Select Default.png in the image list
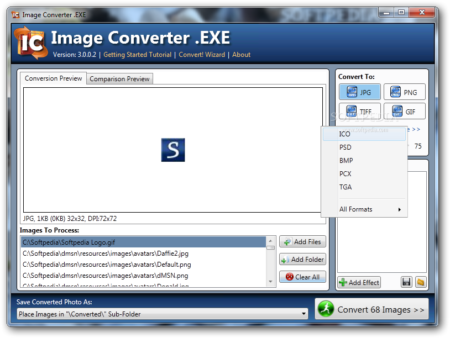 pos(144,264)
